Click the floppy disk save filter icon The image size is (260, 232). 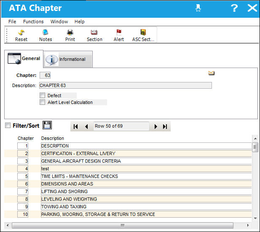click(x=47, y=125)
